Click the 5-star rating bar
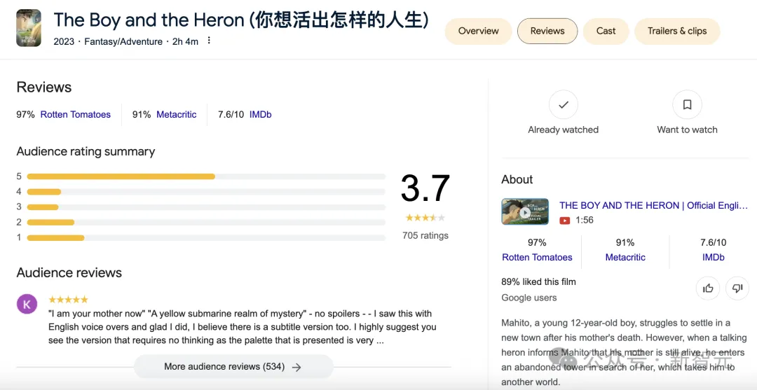 click(x=205, y=176)
